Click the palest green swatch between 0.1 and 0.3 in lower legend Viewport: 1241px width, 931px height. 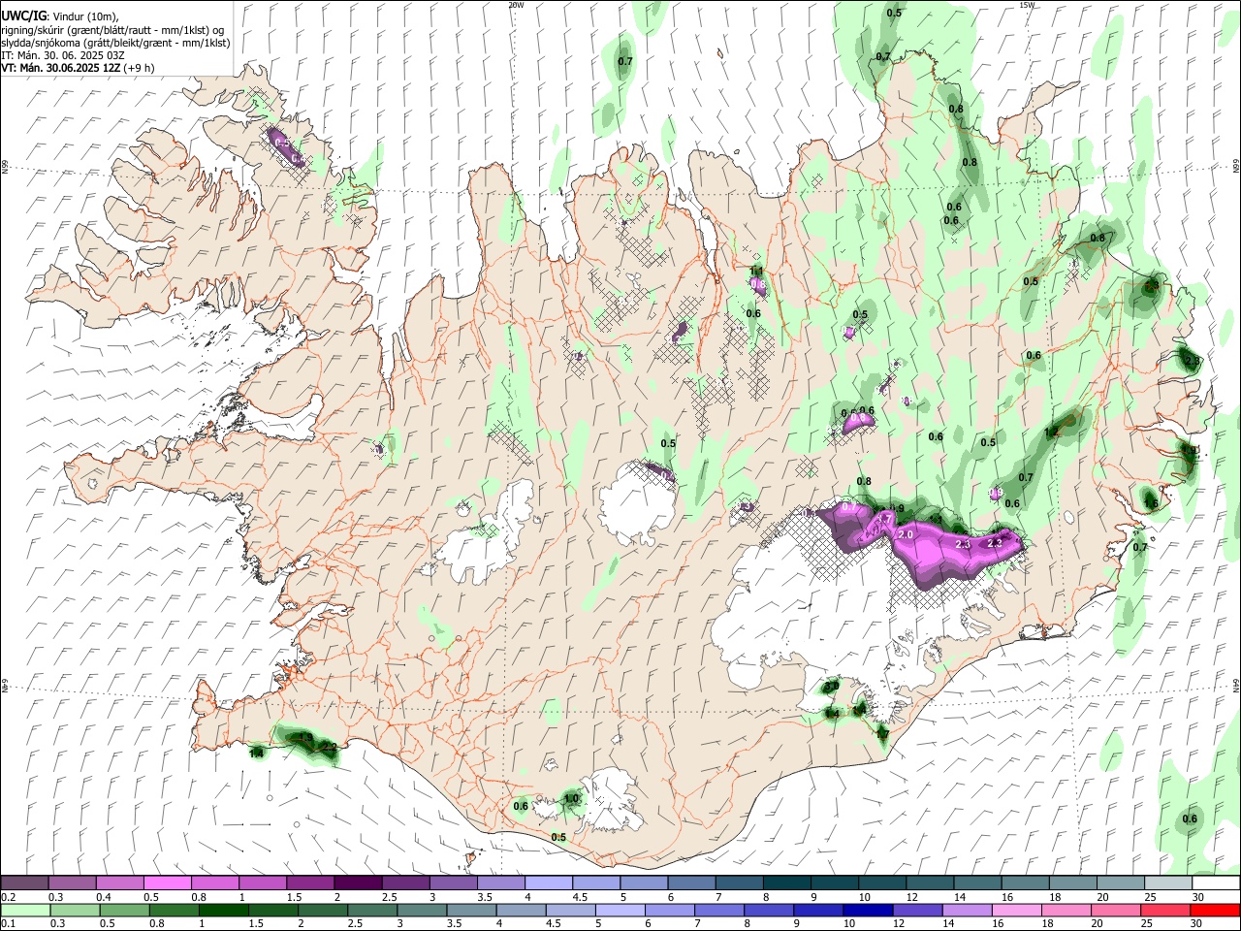25,910
